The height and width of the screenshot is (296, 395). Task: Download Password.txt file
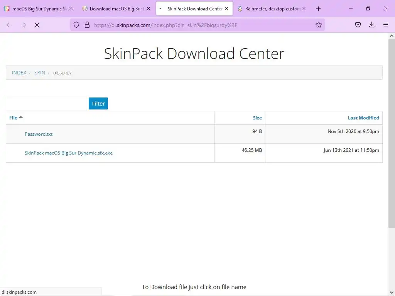tap(39, 134)
